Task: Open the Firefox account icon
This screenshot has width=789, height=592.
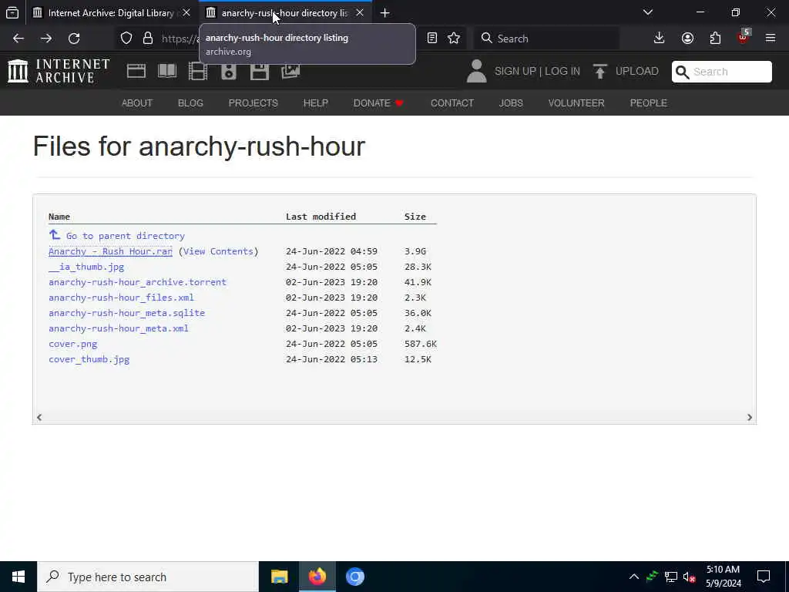Action: click(x=687, y=39)
